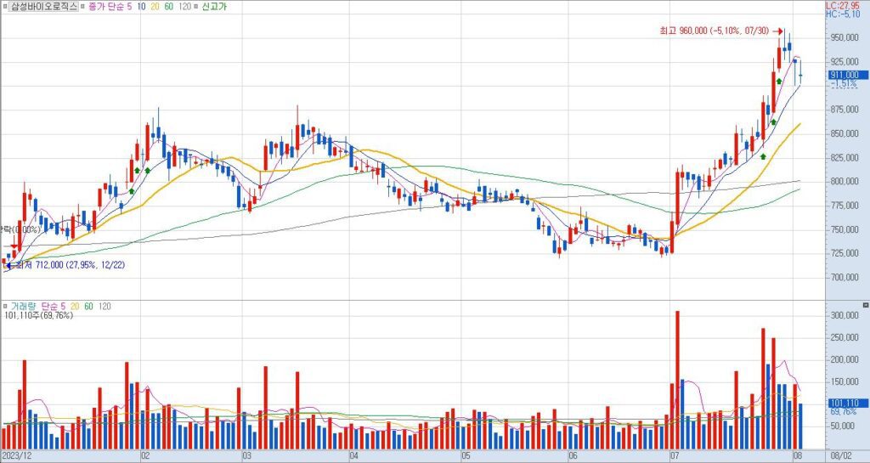Image resolution: width=870 pixels, height=463 pixels.
Task: Click the 04 month label on the date axis
Action: click(354, 455)
